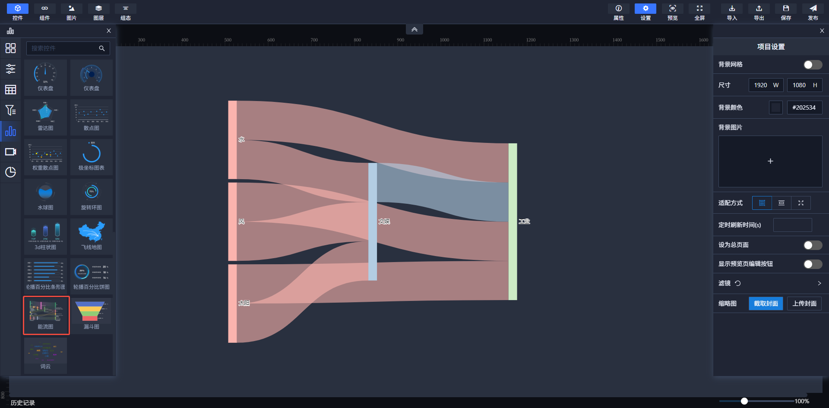Screen dimensions: 829x408
Task: Open the 属性 properties tab
Action: (618, 12)
